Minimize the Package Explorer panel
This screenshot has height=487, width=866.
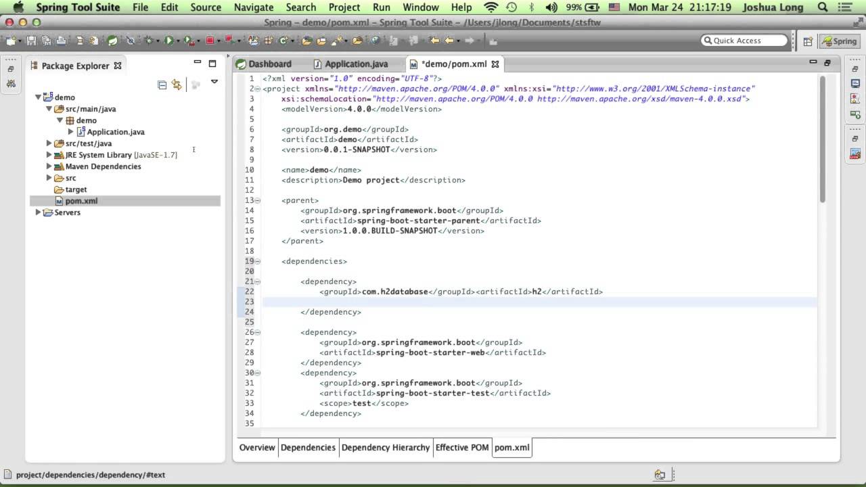198,62
